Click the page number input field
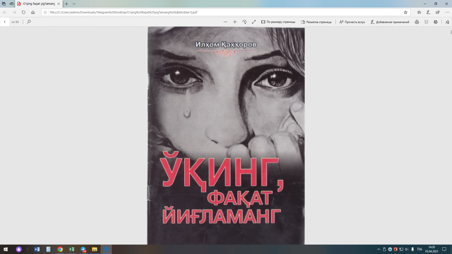Image resolution: width=452 pixels, height=254 pixels. click(x=4, y=22)
